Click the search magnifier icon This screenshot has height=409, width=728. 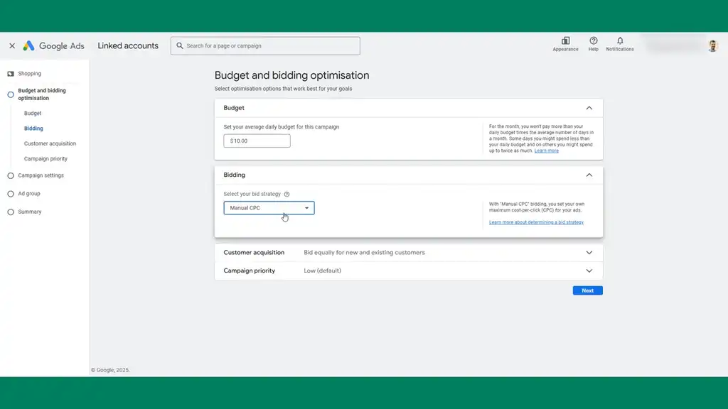[x=179, y=46]
